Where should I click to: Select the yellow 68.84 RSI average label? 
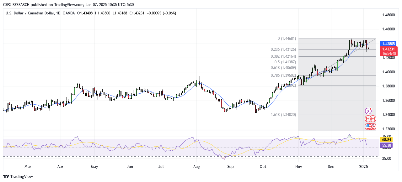(x=386, y=139)
